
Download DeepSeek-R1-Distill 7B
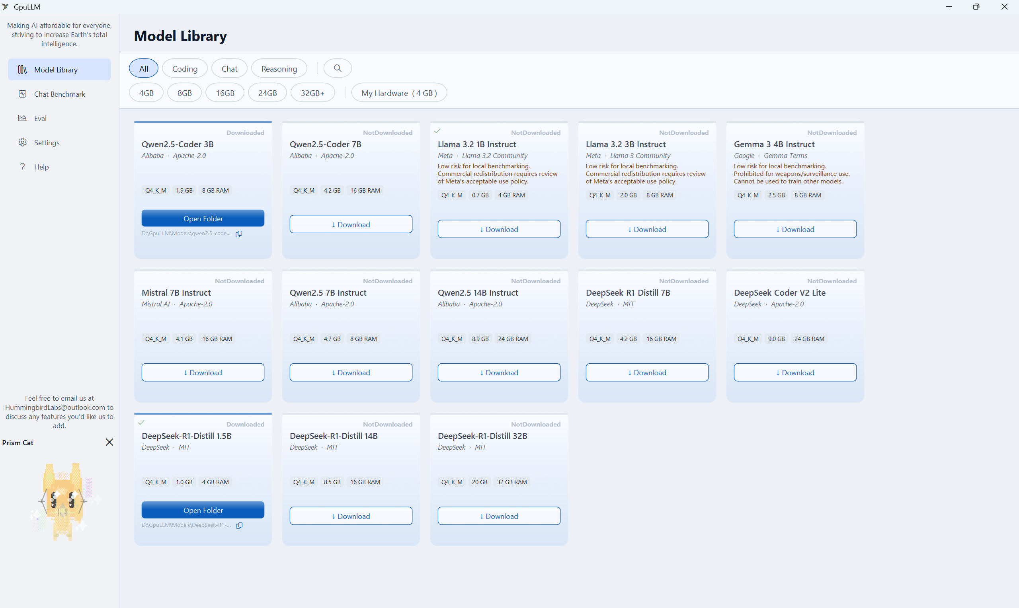coord(647,372)
